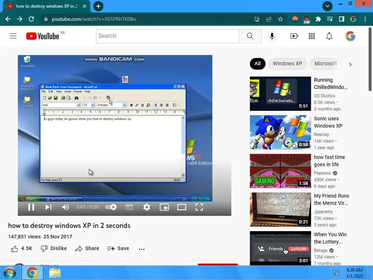Screen dimensions: 373x280
Task: Open Running ChilledWindows video thumbnail
Action: pyautogui.click(x=280, y=94)
